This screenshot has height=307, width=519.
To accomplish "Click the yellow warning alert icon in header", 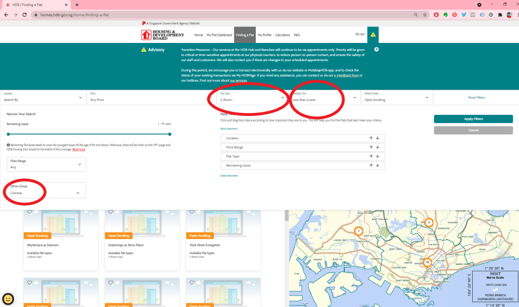I will point(373,35).
